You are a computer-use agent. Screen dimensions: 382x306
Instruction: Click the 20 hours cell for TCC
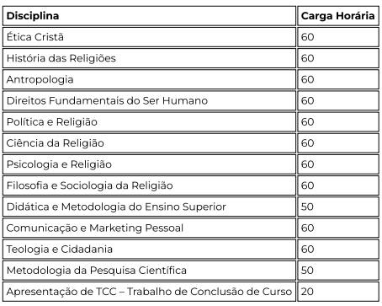click(x=338, y=292)
